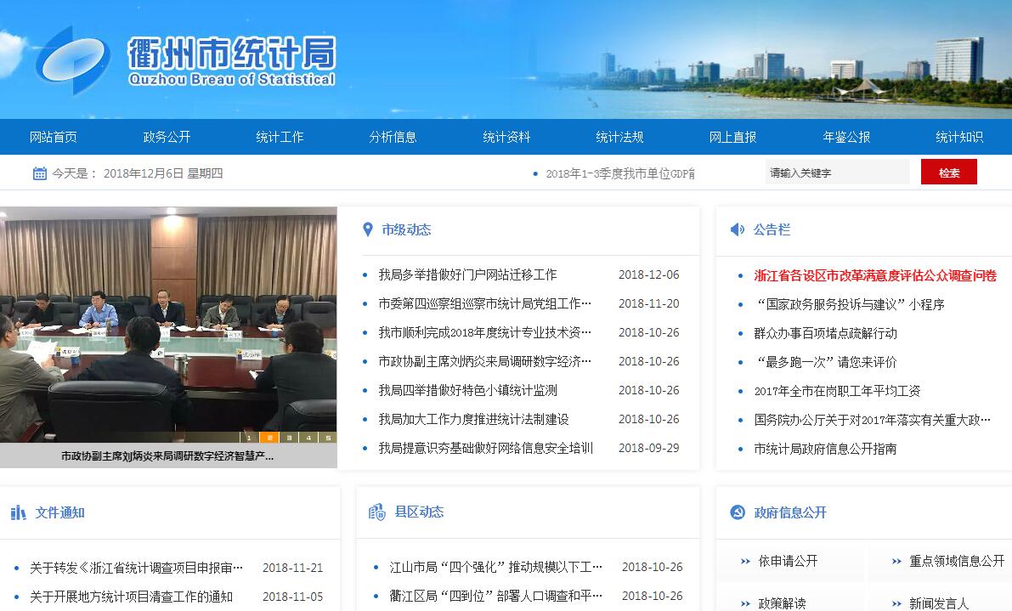Click the building icon beside 县区动态
The height and width of the screenshot is (611, 1012).
[x=376, y=512]
